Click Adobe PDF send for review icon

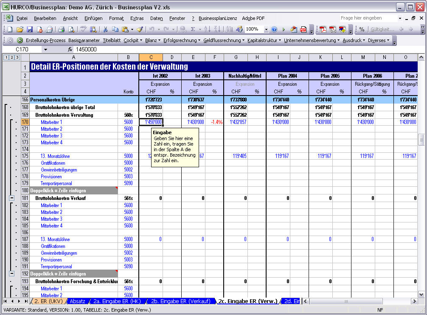point(342,29)
